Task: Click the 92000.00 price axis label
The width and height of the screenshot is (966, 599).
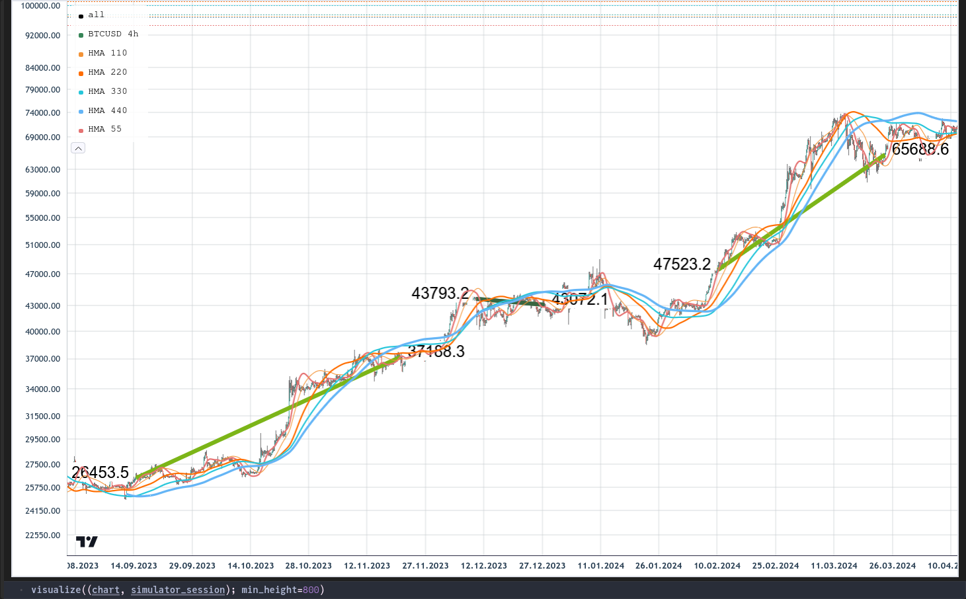Action: pyautogui.click(x=43, y=35)
